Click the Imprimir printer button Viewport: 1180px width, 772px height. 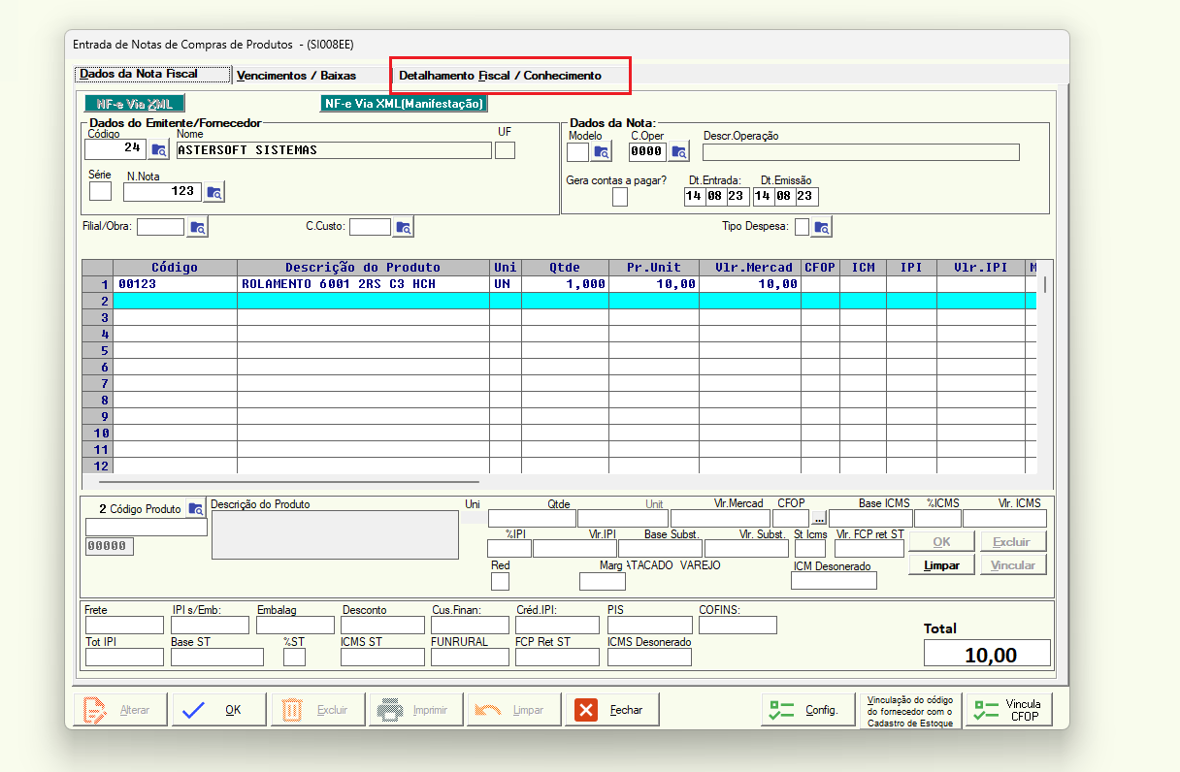pyautogui.click(x=415, y=710)
